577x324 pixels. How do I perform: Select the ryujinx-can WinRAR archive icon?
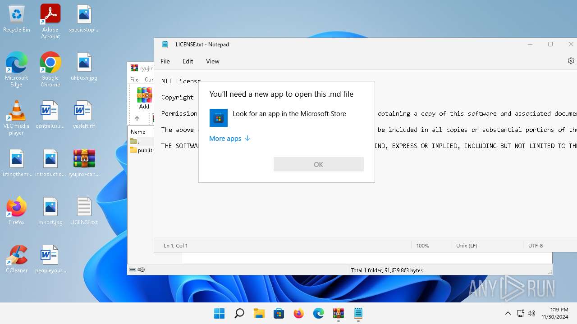tap(84, 163)
